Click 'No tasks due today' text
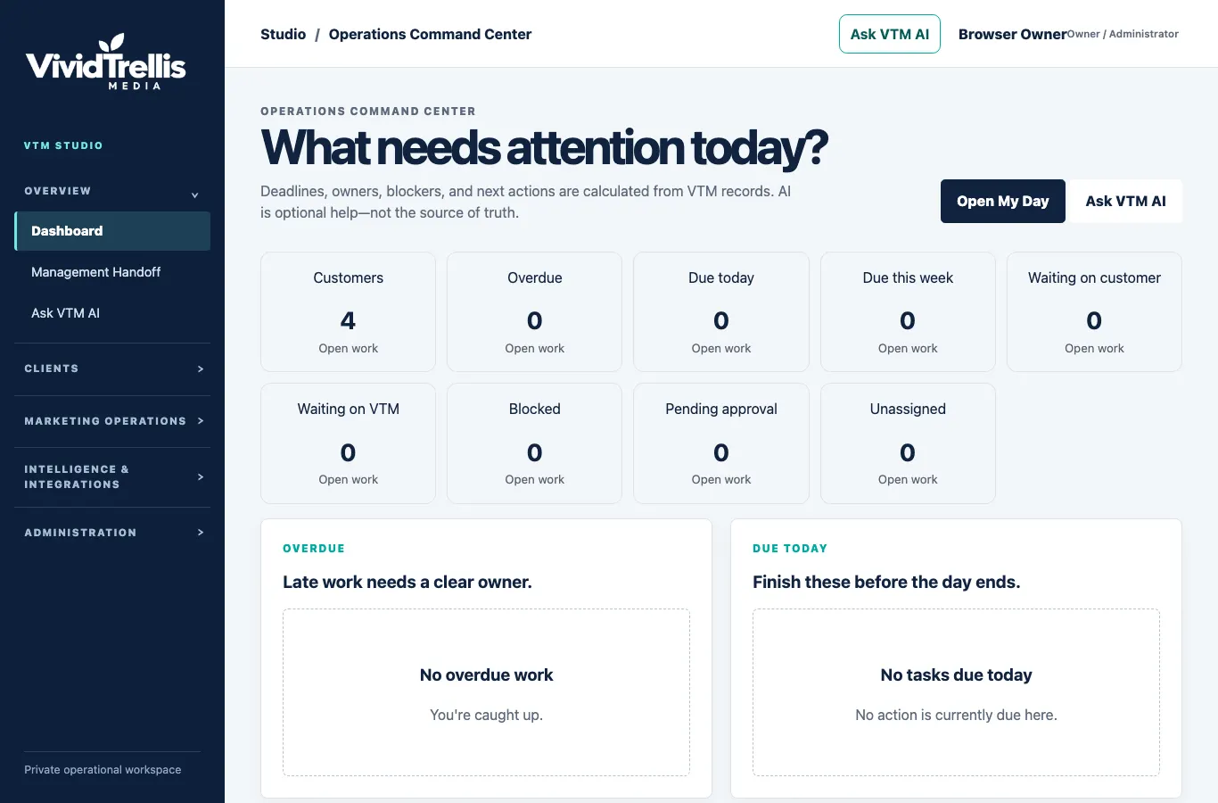Screen dimensions: 1218x803 [956, 675]
